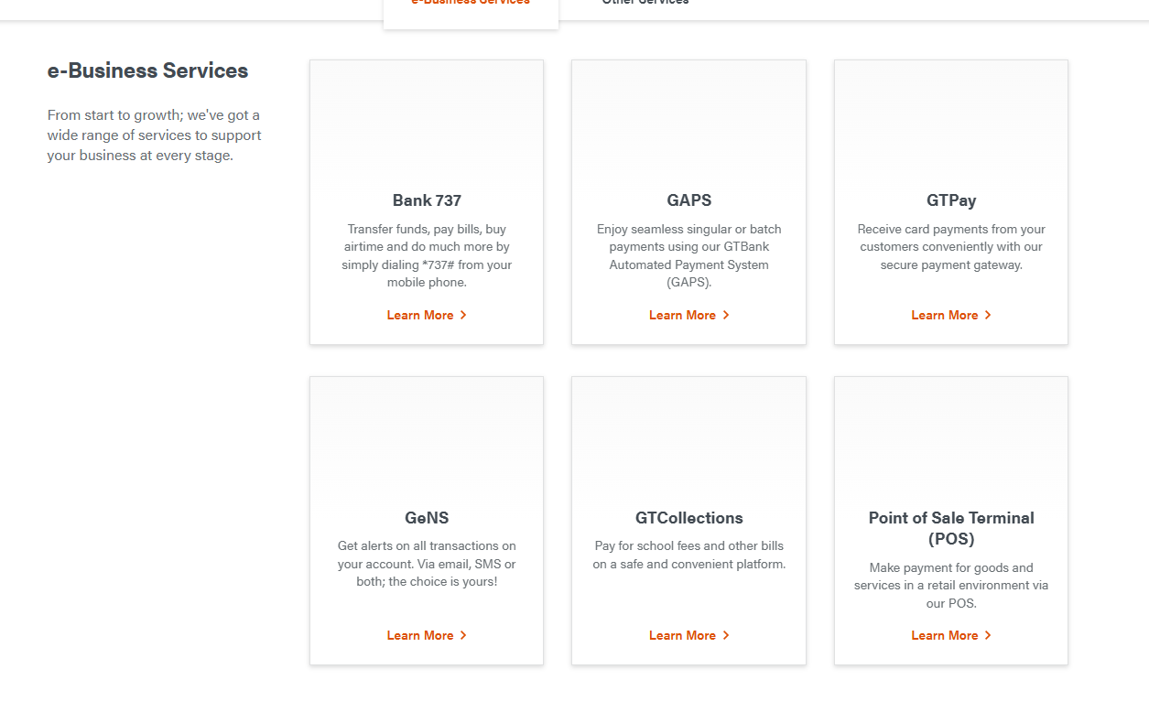Select the GTCollections service card

pos(688,520)
